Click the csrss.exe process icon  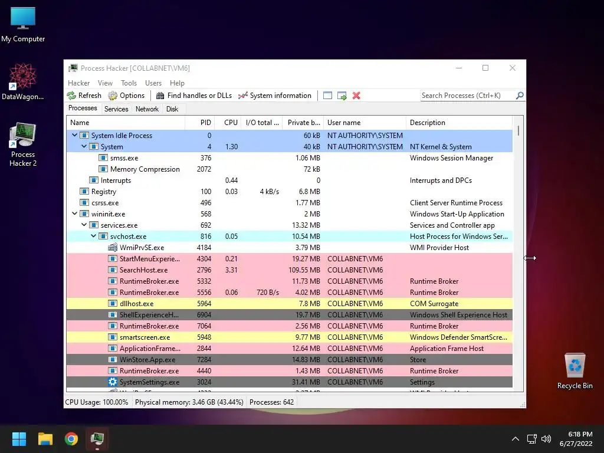84,203
